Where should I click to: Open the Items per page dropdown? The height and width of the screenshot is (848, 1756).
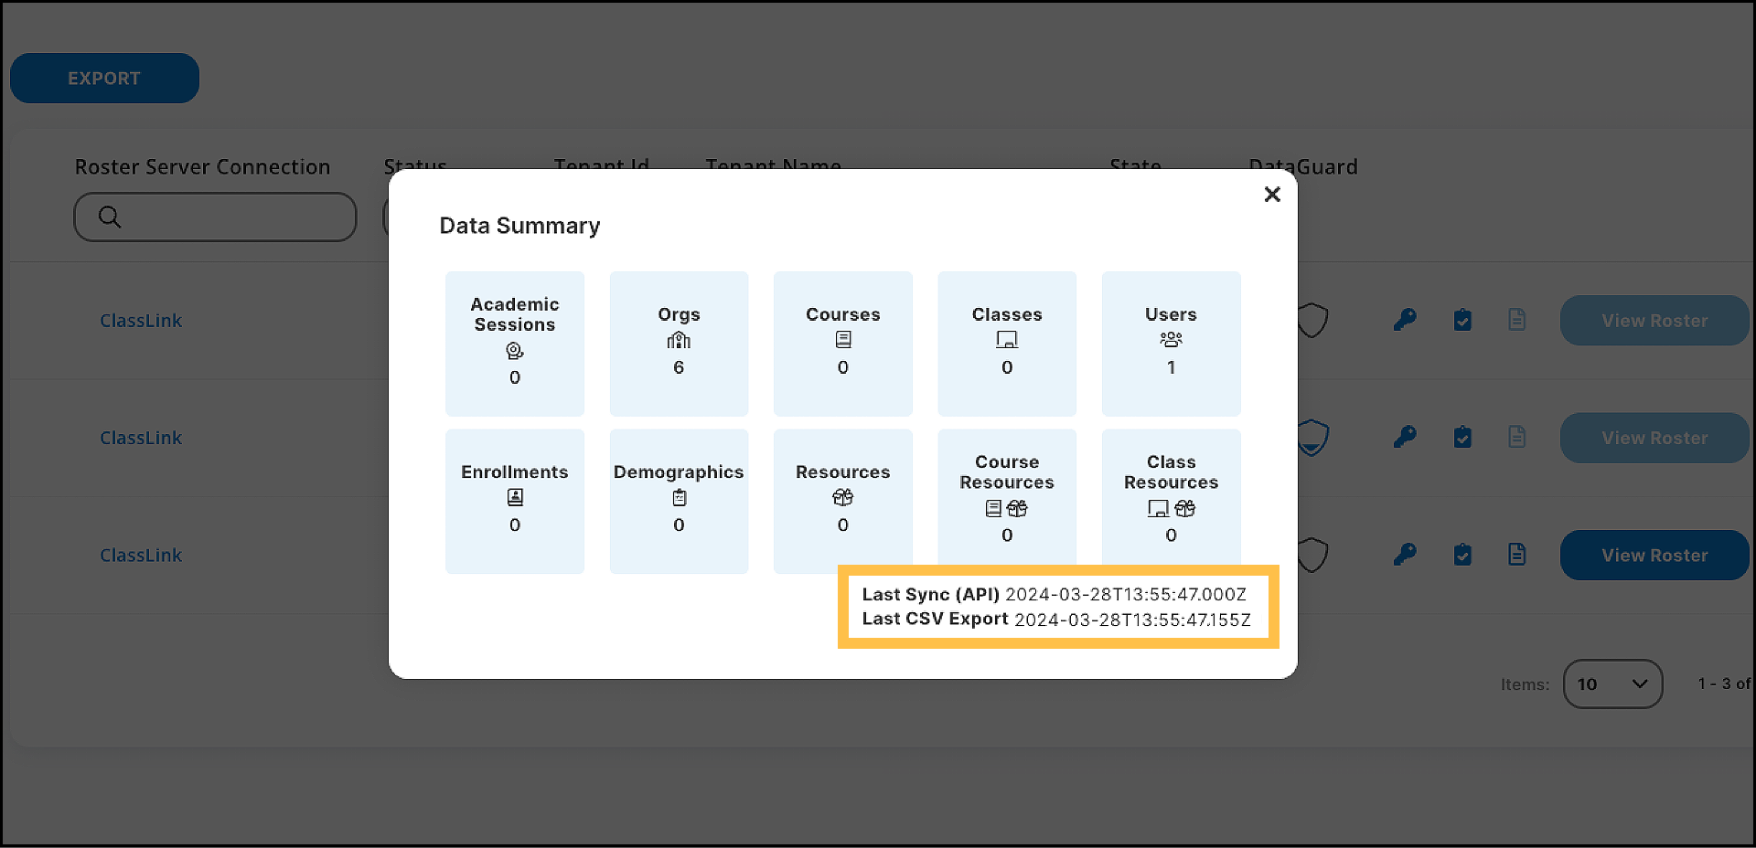(1612, 684)
